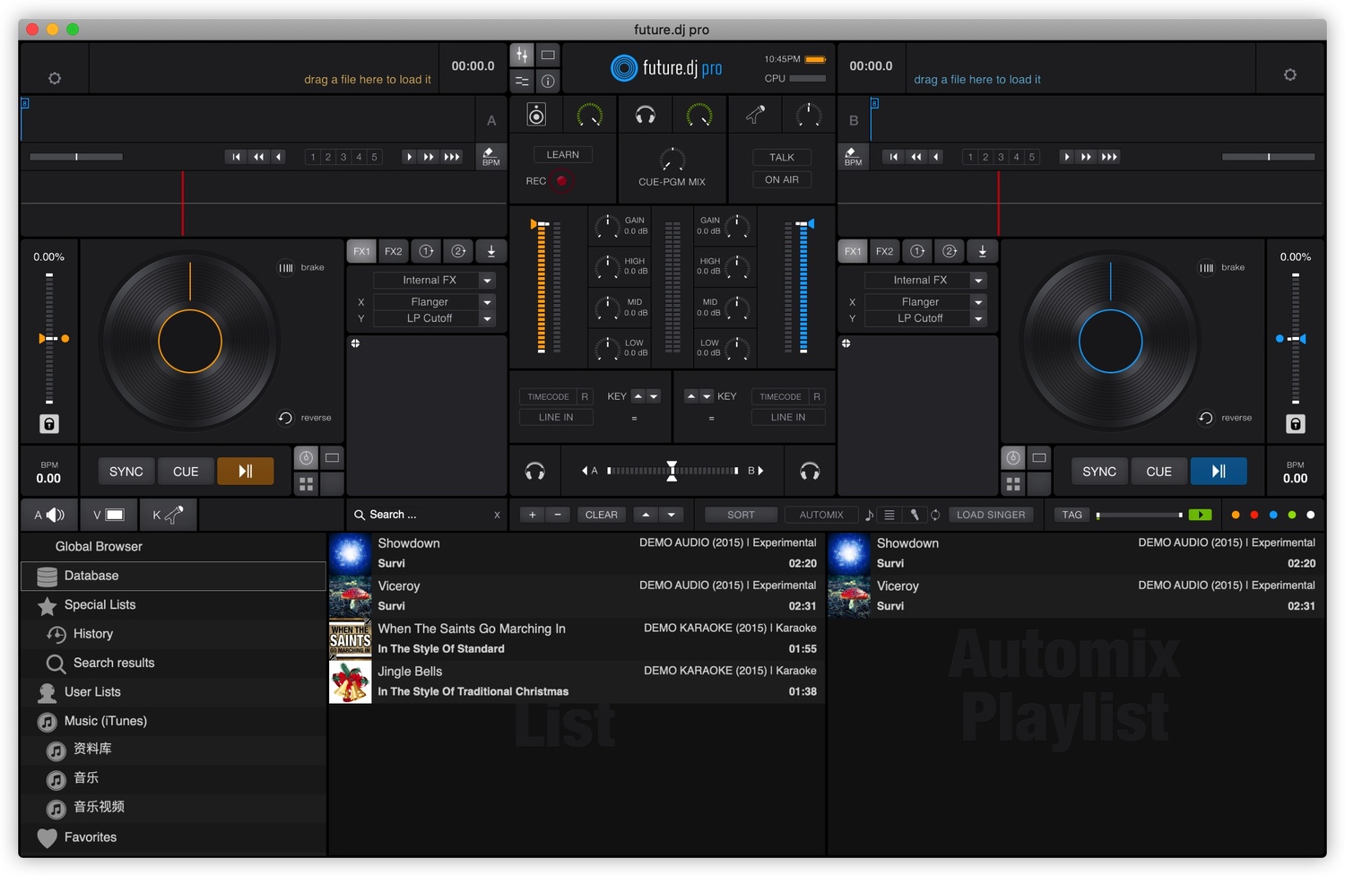The width and height of the screenshot is (1345, 876).
Task: Open deck B settings gear
Action: 1290,75
